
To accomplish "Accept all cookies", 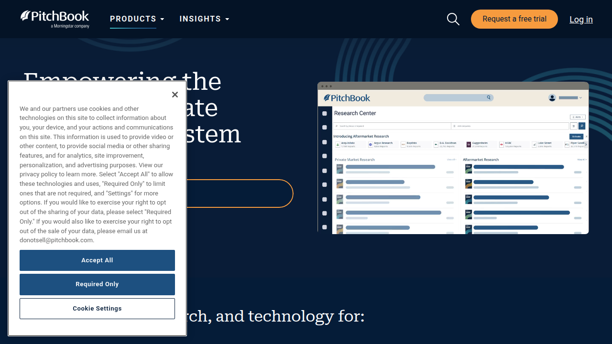I will [x=97, y=260].
